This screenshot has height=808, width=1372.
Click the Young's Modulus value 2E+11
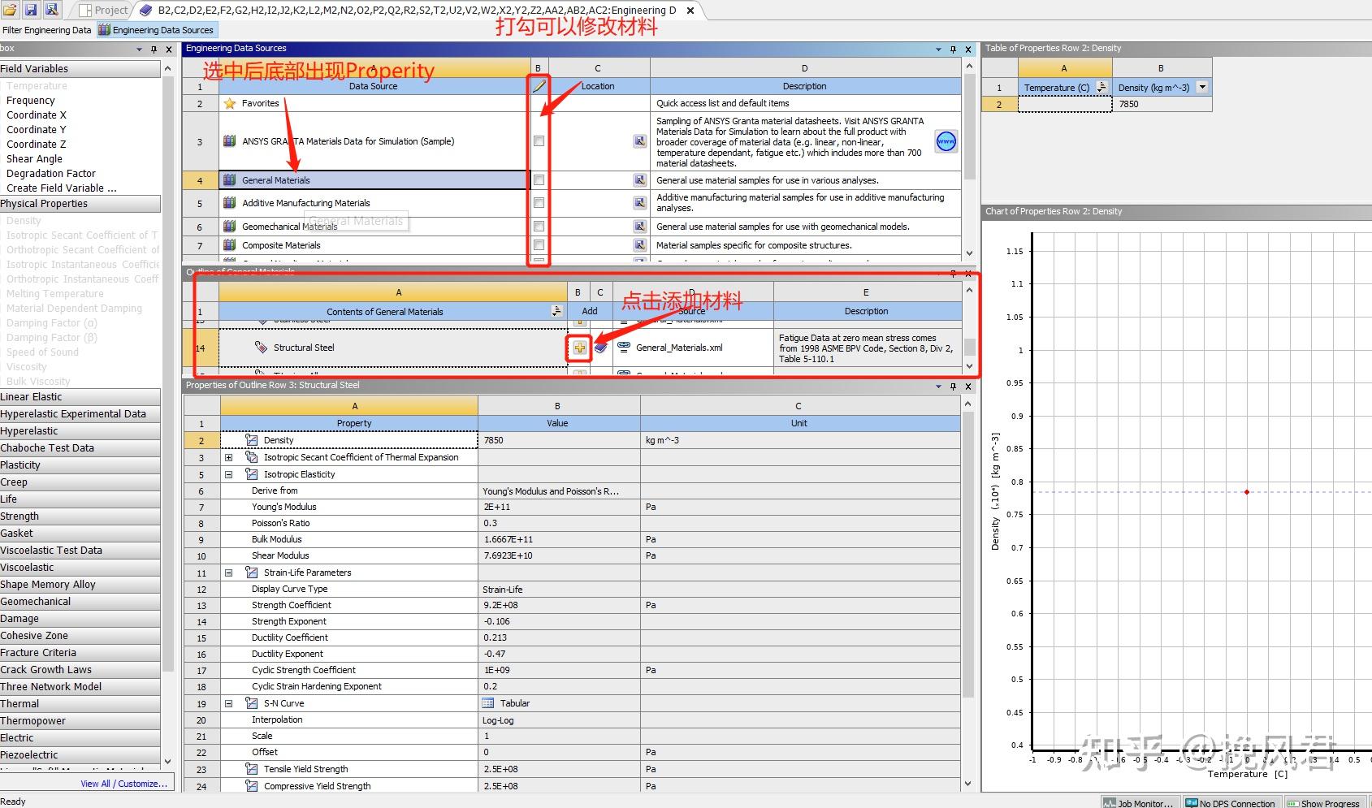coord(559,507)
